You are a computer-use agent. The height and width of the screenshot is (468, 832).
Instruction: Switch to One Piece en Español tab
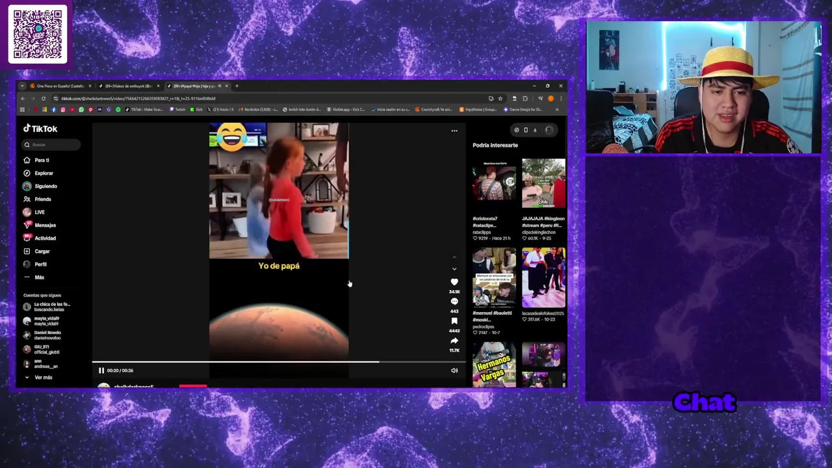60,86
